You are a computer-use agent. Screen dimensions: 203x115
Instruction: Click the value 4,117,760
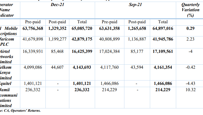pyautogui.click(x=109, y=67)
